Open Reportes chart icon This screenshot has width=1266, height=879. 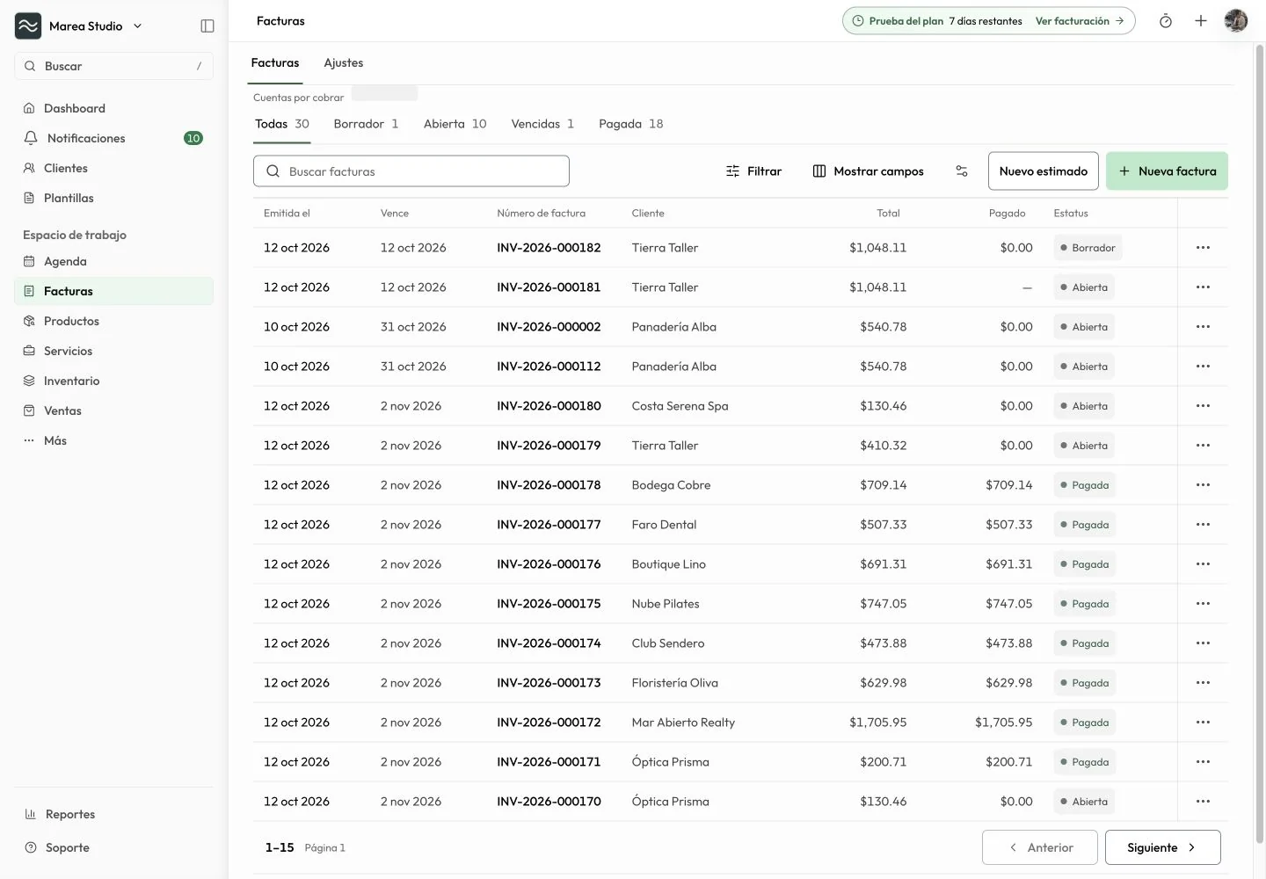31,814
